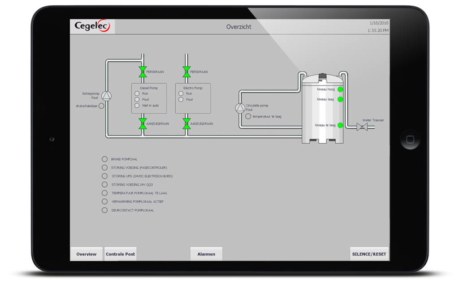Click the Cegelec logo

pos(92,26)
